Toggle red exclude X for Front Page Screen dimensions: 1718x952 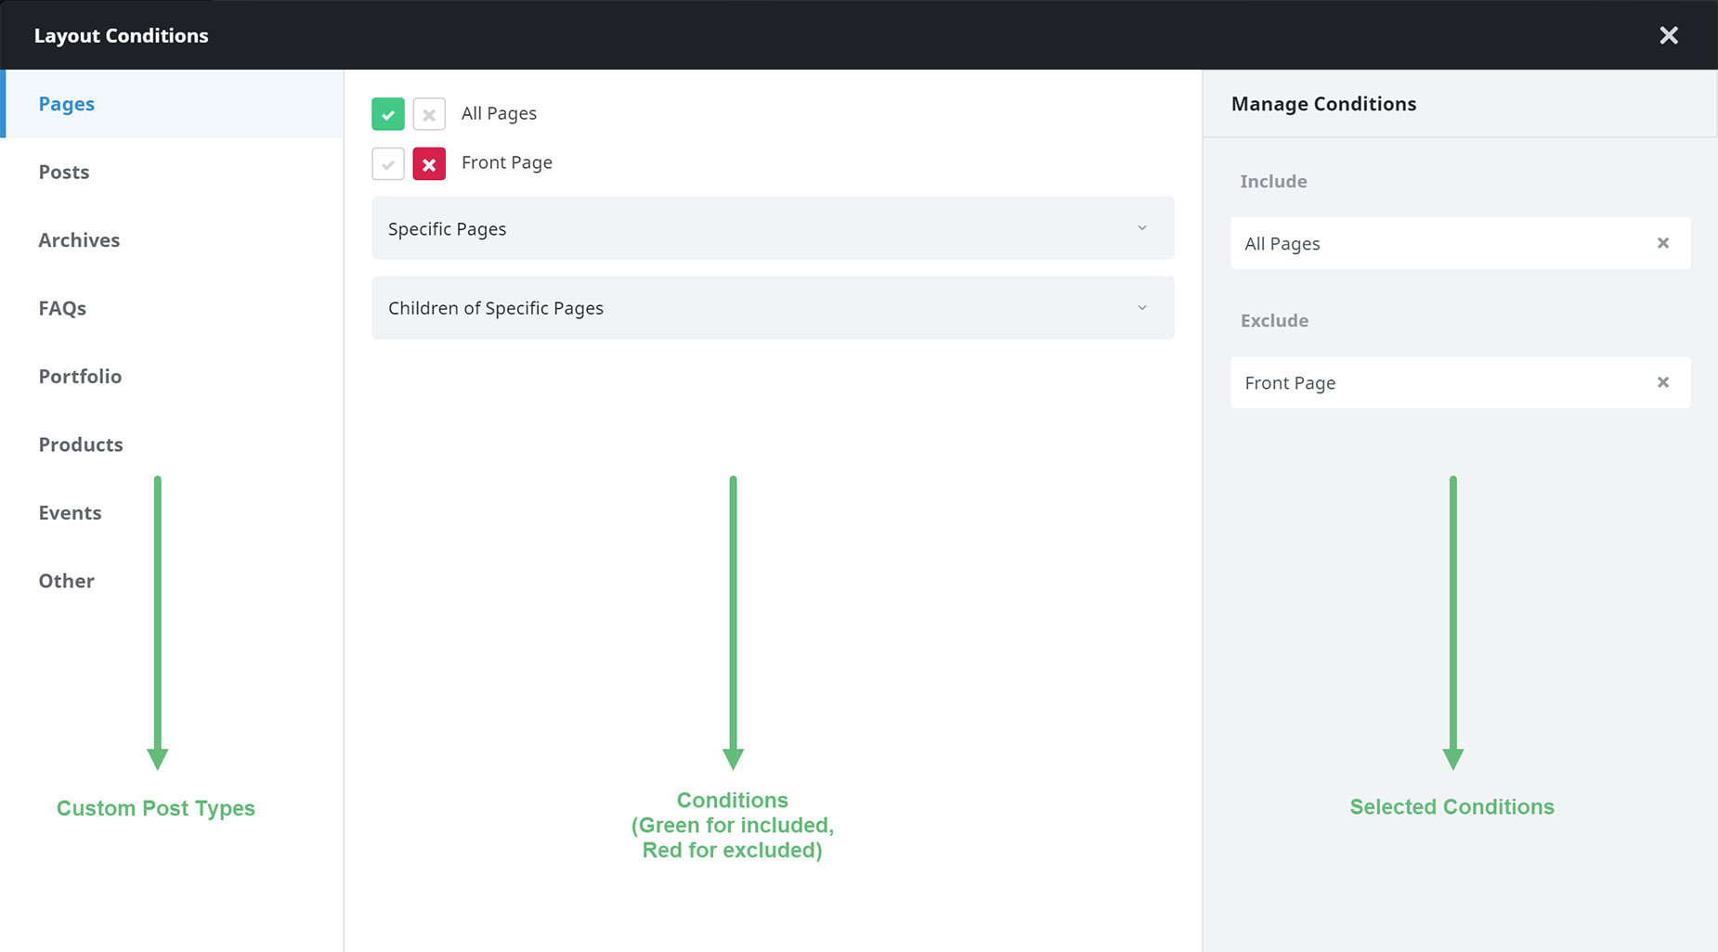coord(429,164)
